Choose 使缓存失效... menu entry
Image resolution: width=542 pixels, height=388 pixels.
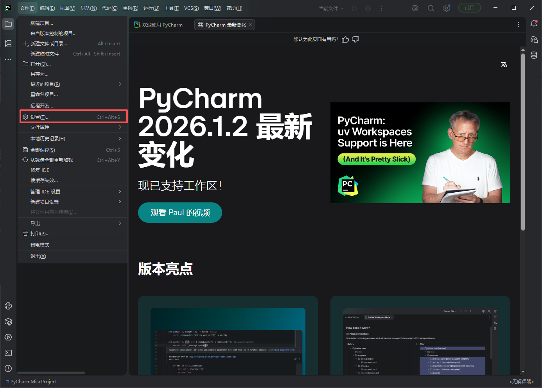click(73, 181)
